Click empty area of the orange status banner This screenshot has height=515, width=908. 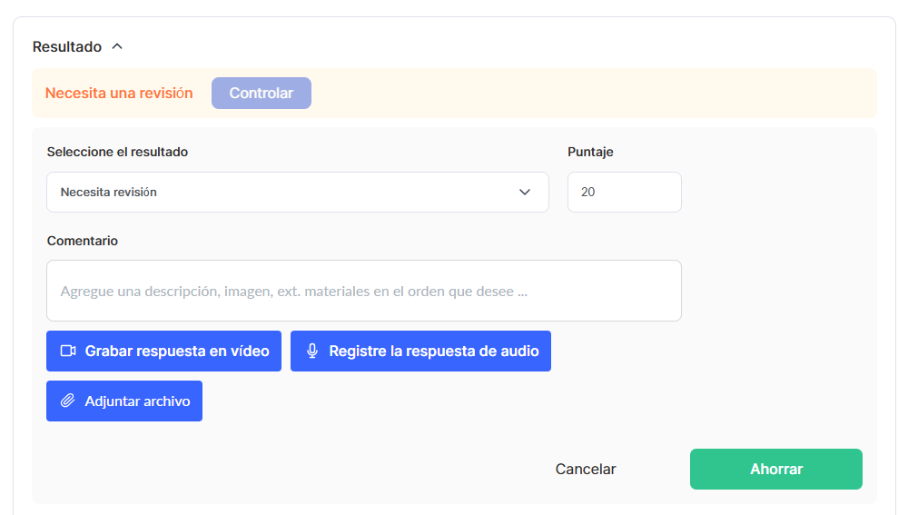590,94
